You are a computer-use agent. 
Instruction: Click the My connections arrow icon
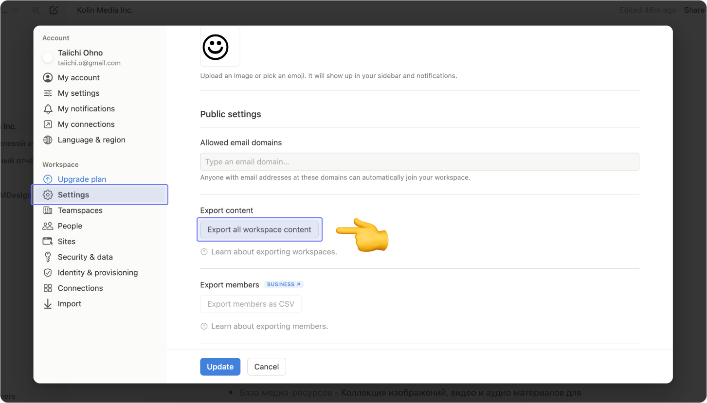click(x=48, y=124)
